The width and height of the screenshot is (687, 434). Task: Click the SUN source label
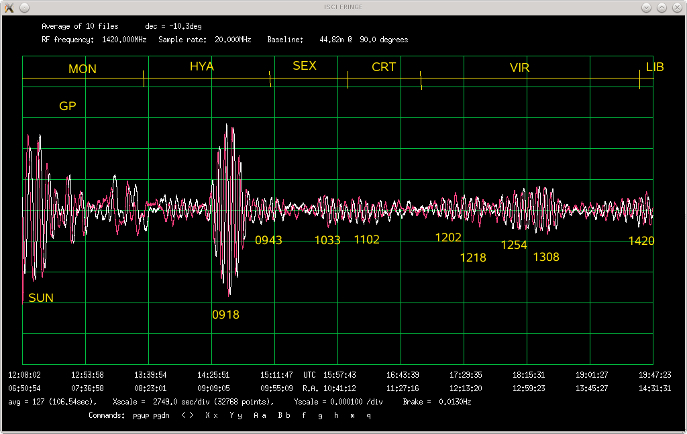pos(41,299)
